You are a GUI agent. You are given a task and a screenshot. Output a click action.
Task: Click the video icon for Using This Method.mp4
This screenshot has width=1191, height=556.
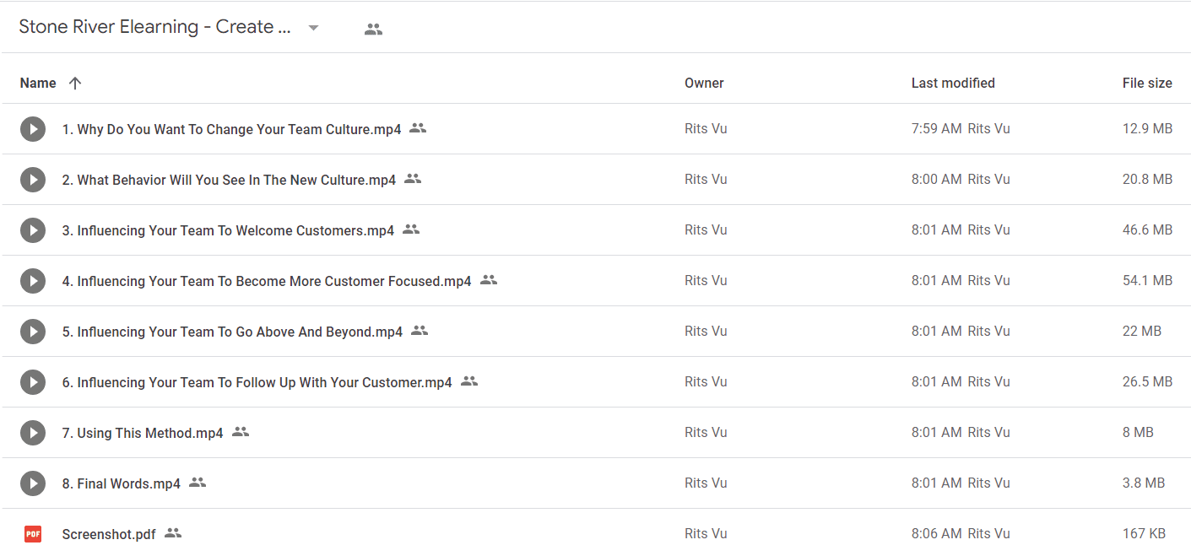tap(33, 433)
